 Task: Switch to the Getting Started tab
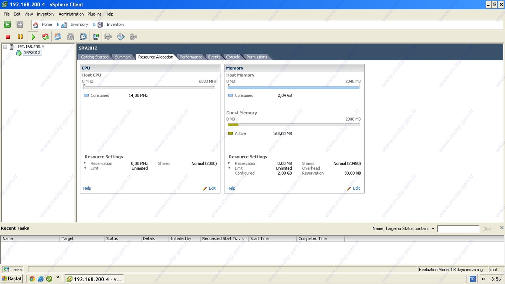click(95, 57)
